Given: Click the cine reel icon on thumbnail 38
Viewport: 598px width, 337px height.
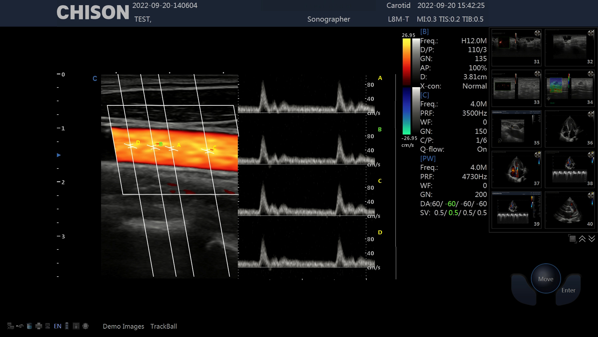Looking at the screenshot, I should 591,155.
